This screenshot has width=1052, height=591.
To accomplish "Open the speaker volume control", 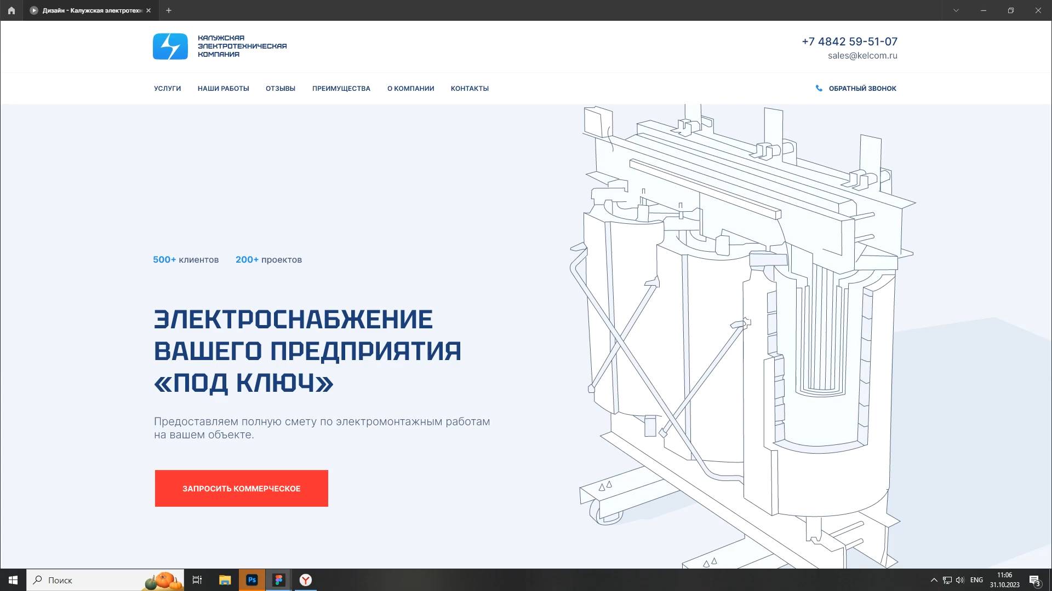I will pos(961,580).
